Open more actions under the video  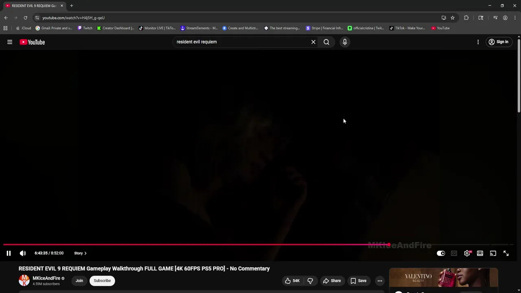point(380,281)
